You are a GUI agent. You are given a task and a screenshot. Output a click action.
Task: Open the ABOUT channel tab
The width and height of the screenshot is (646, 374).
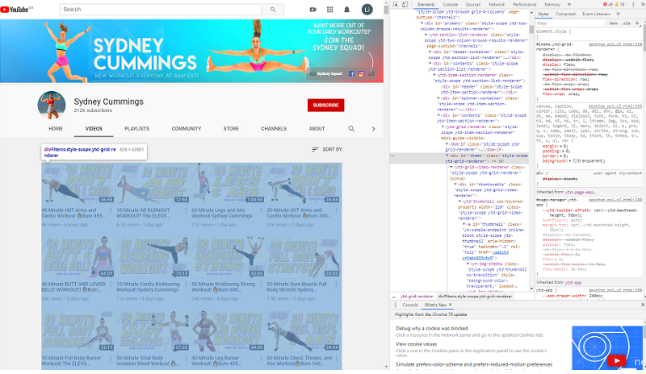point(317,129)
